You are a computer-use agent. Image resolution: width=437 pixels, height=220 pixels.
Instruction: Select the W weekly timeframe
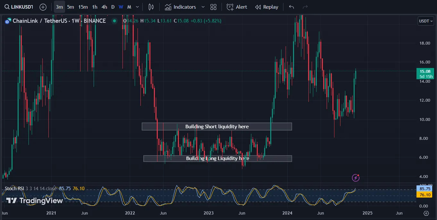click(121, 7)
